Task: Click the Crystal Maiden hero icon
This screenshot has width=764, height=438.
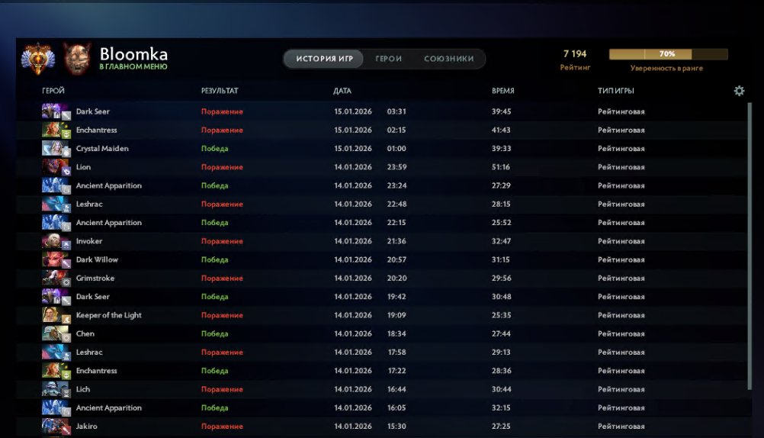Action: pyautogui.click(x=51, y=149)
